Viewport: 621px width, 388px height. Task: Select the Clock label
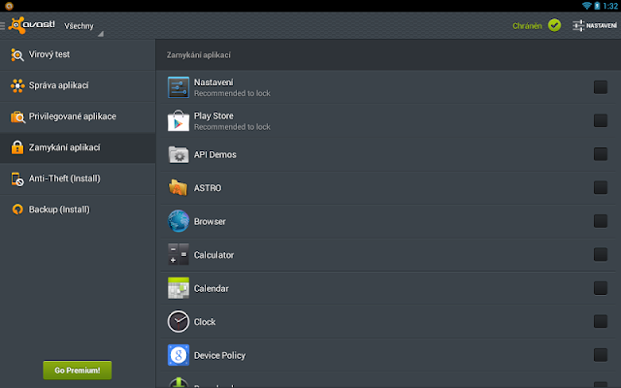(x=205, y=322)
